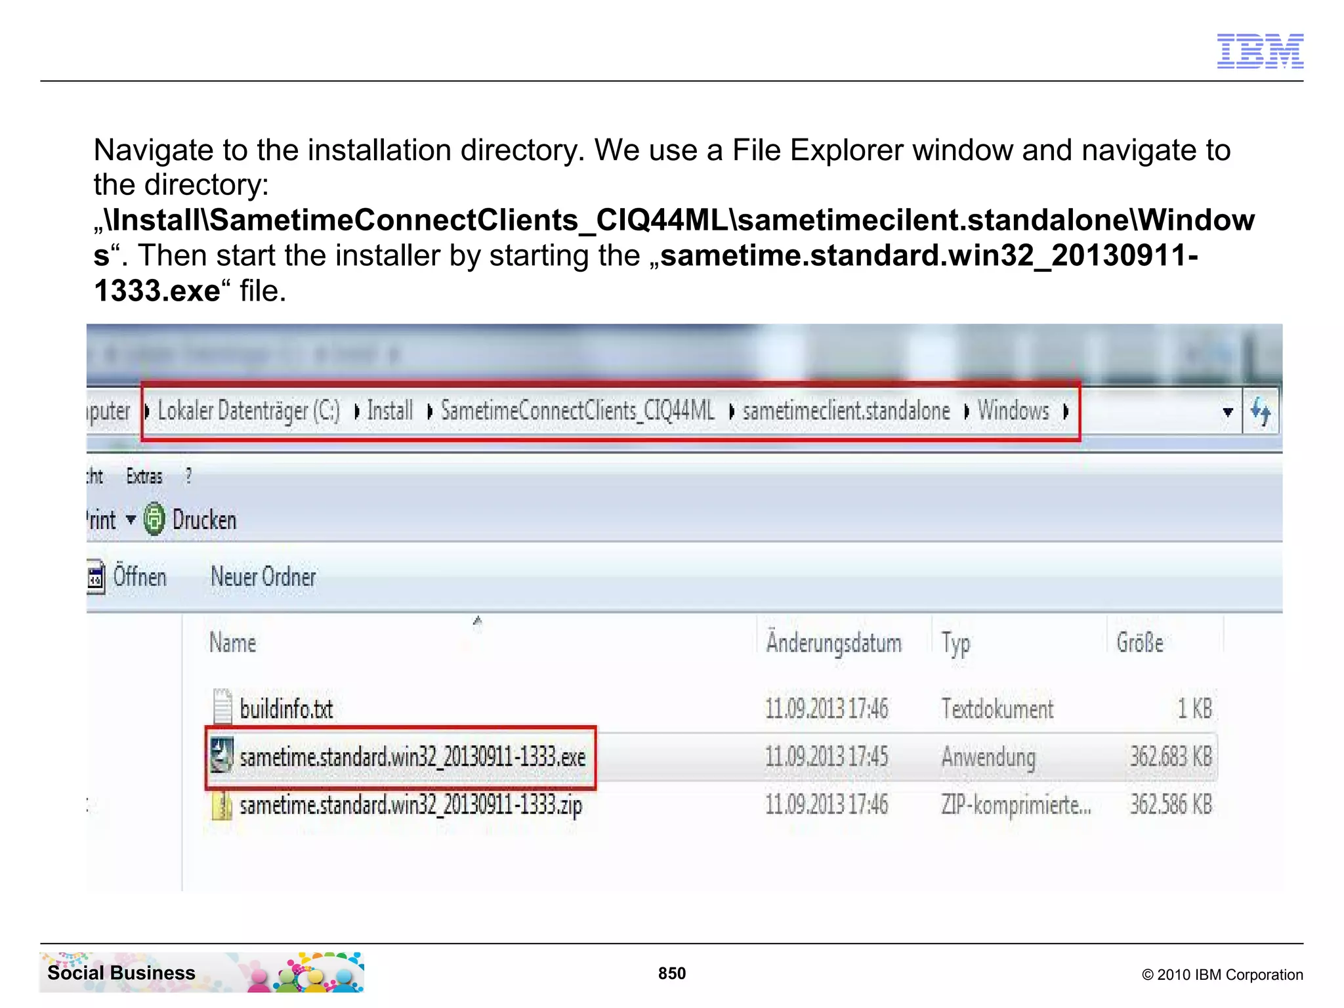Click the Textdokument type cell
This screenshot has height=1008, width=1344.
click(997, 709)
